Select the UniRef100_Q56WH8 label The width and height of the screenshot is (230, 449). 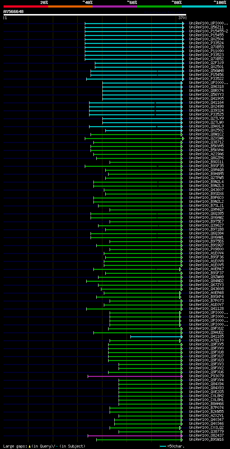[206, 71]
